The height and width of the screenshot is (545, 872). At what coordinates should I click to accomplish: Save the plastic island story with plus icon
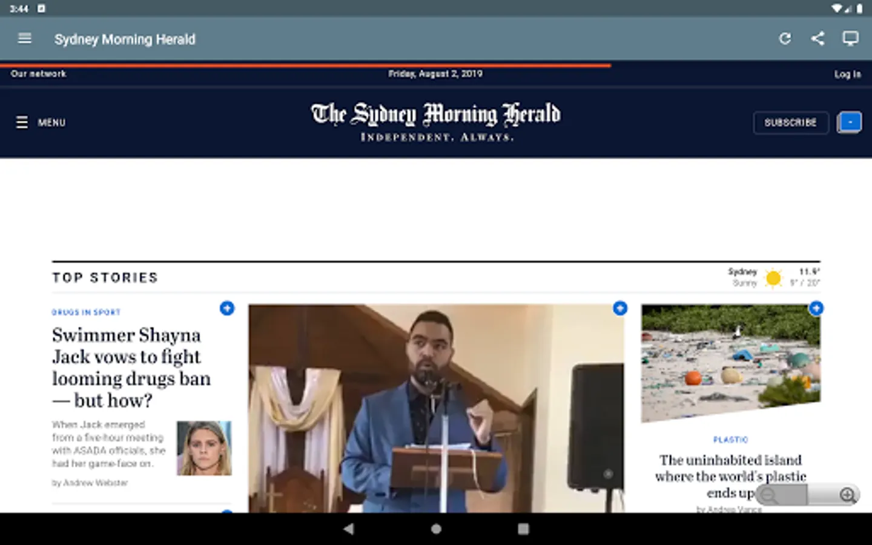(x=816, y=308)
